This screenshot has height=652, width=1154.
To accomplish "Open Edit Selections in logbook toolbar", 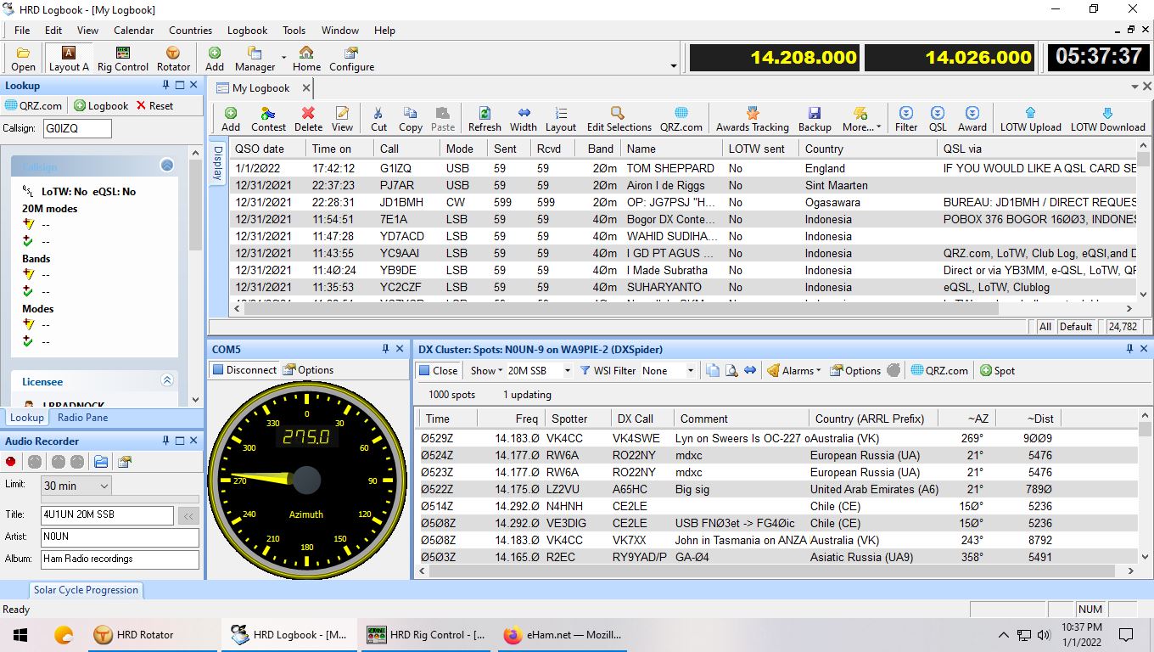I will click(x=619, y=119).
